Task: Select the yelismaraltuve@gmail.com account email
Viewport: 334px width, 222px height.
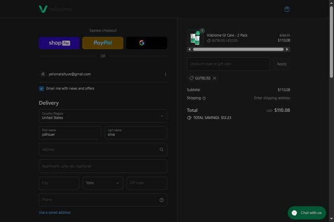Action: [x=69, y=74]
